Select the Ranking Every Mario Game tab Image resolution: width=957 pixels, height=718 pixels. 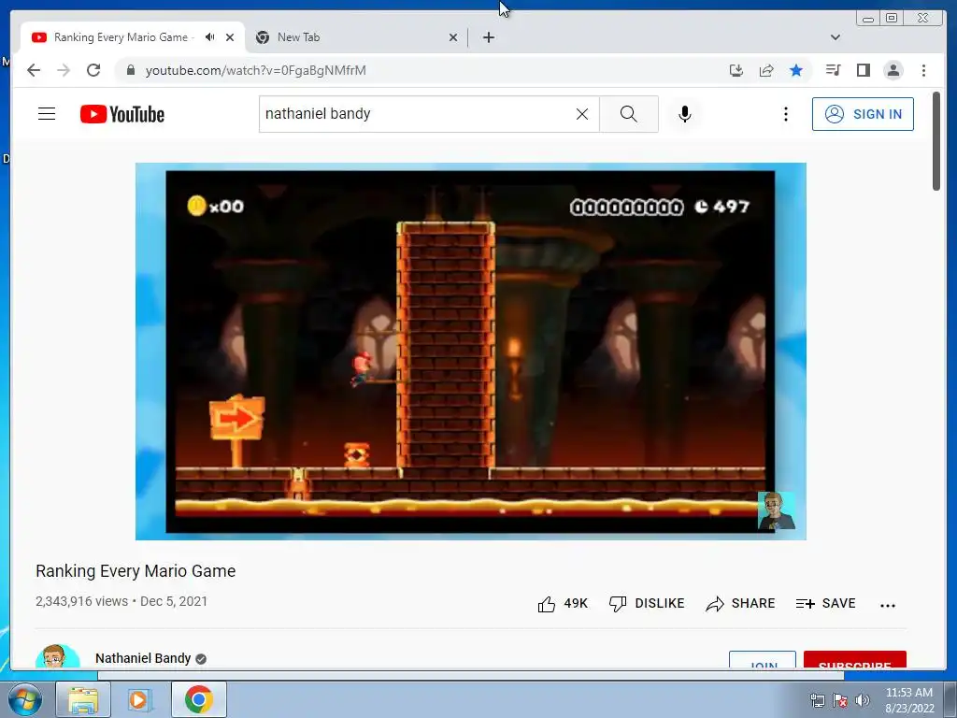[x=131, y=37]
